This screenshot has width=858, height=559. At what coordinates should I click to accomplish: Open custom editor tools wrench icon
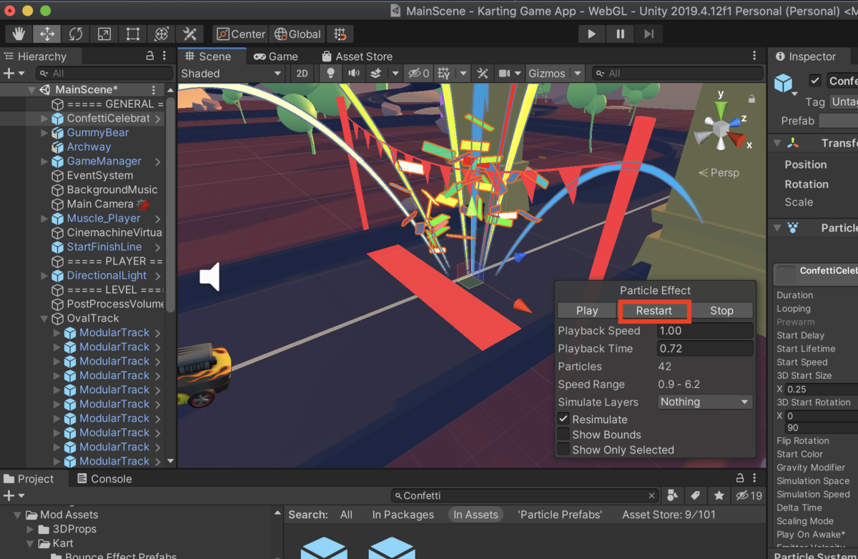click(190, 34)
